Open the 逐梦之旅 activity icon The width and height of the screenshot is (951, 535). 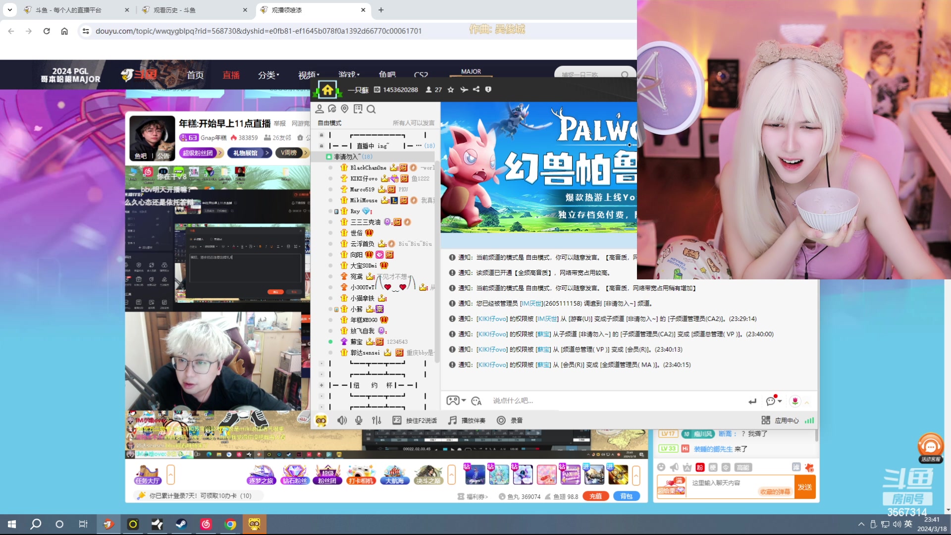coord(261,475)
